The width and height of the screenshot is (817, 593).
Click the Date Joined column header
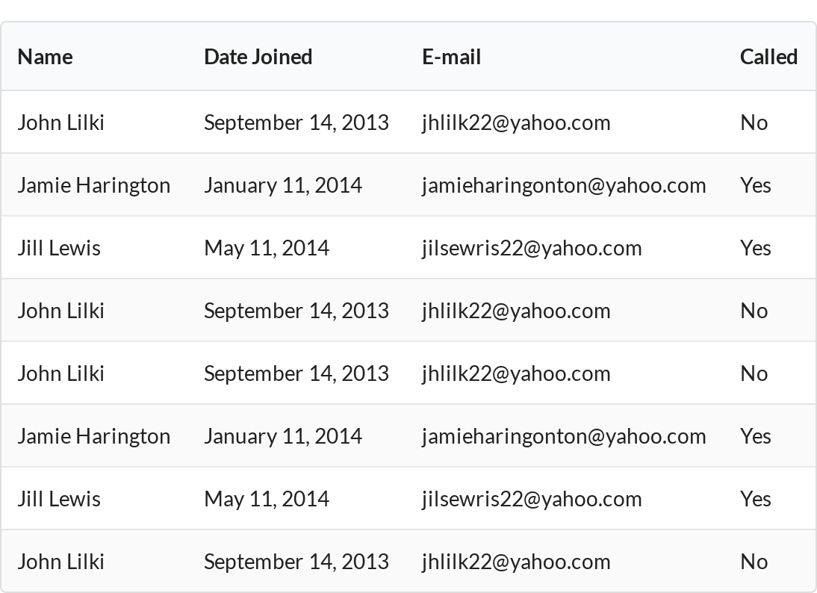[258, 57]
